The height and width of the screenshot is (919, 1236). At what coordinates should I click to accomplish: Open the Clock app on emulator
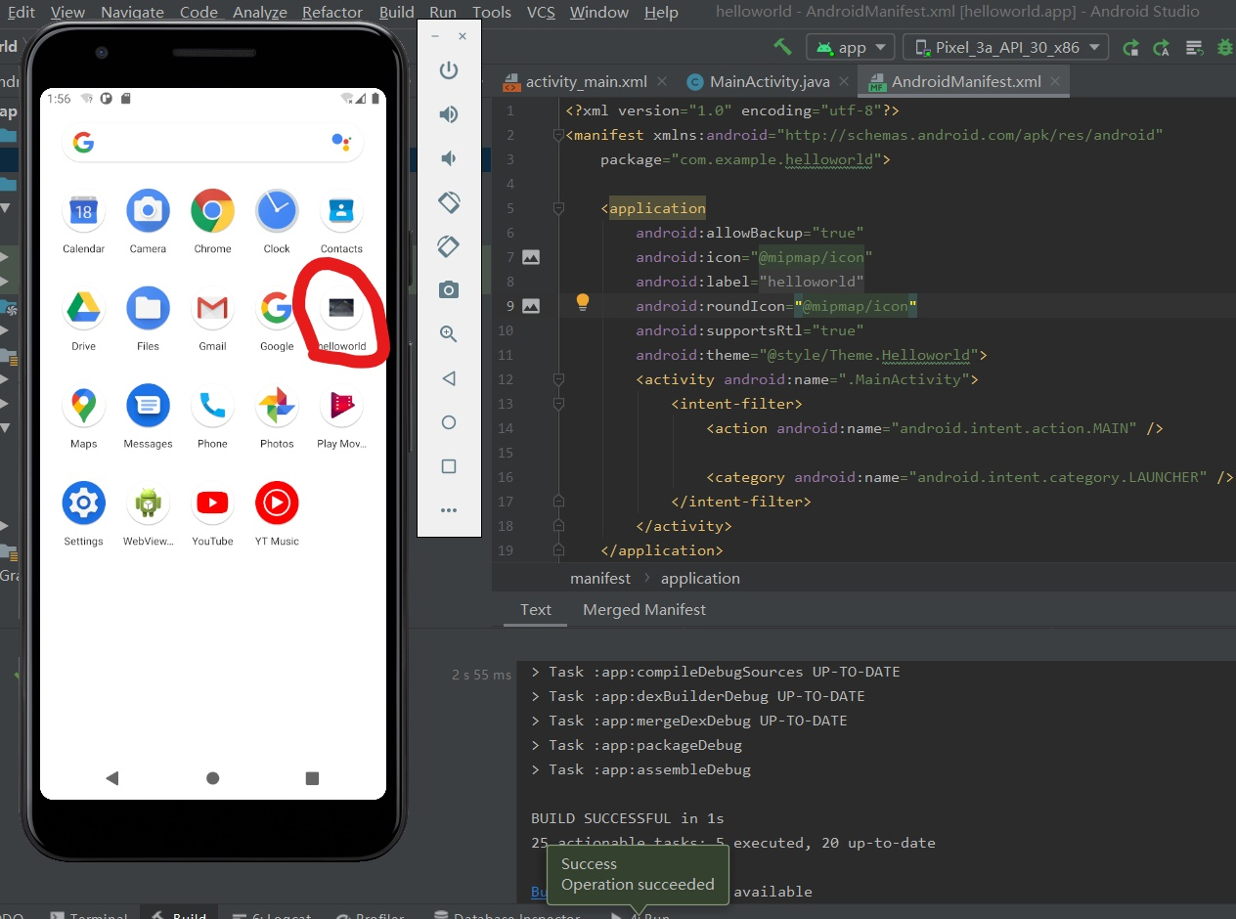point(277,210)
